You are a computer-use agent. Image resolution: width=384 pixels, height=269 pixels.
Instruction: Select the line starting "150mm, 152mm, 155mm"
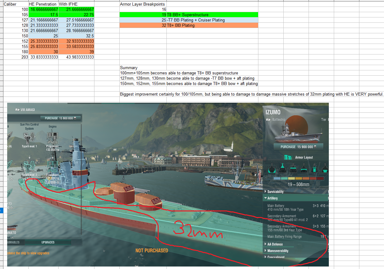189,84
